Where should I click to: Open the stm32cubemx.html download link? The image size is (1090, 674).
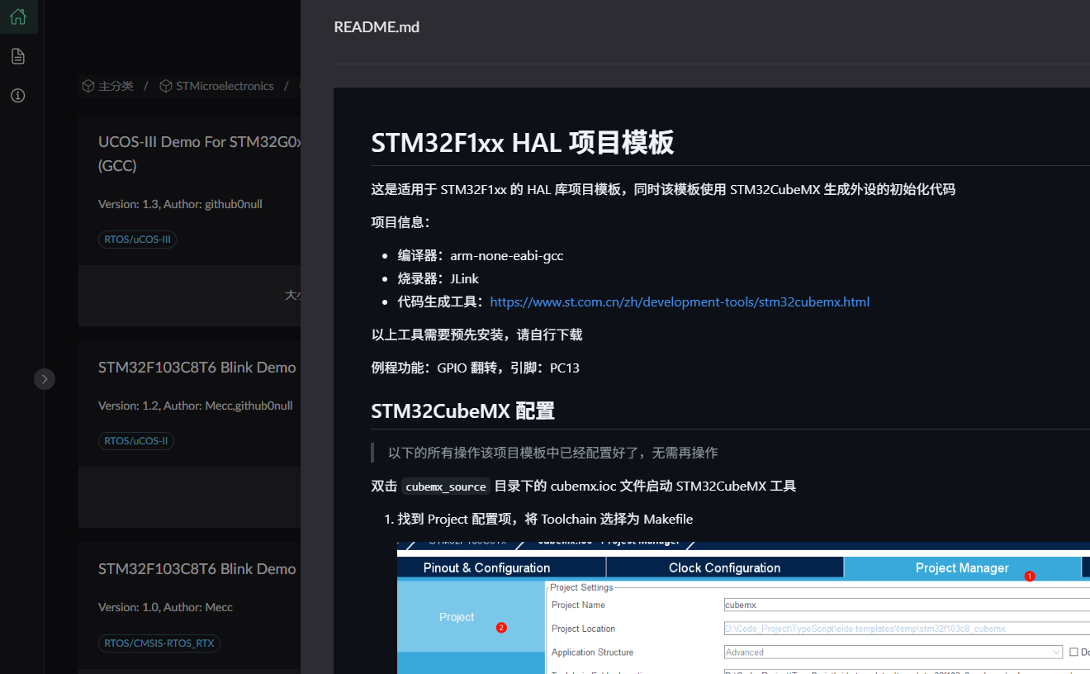(680, 301)
